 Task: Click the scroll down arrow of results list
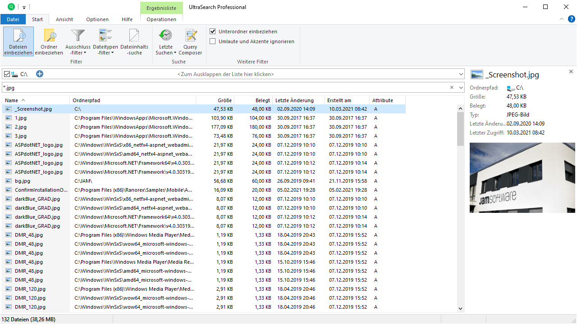[x=460, y=308]
